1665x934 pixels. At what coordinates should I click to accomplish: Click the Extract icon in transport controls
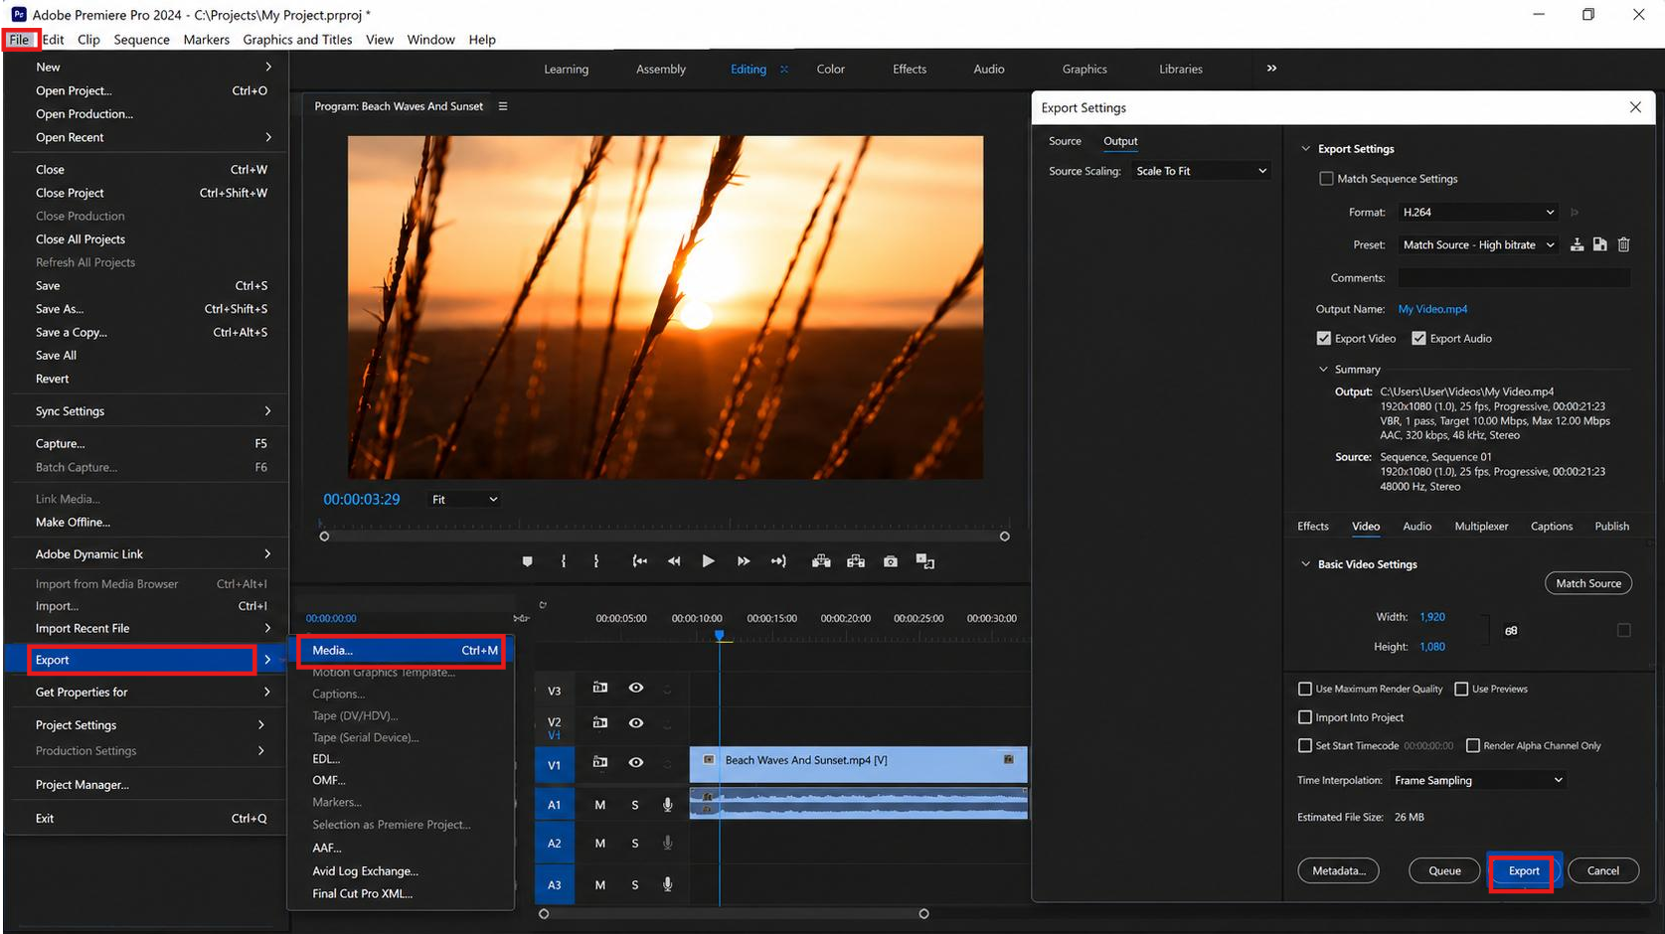tap(856, 561)
